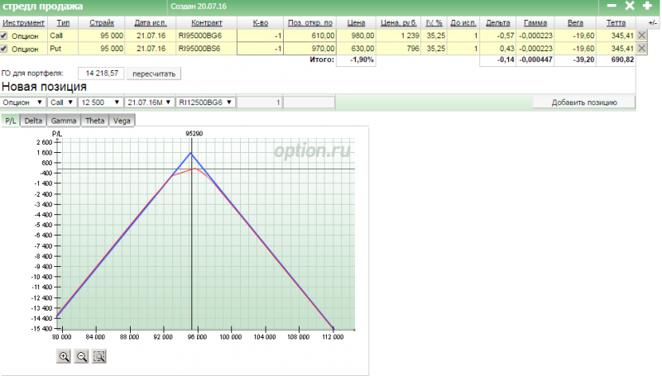Click the plus icon in the title bar
The width and height of the screenshot is (662, 376).
click(x=647, y=6)
